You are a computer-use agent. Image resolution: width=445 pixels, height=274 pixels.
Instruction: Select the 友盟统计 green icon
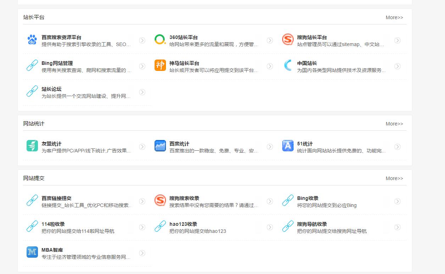(x=32, y=146)
